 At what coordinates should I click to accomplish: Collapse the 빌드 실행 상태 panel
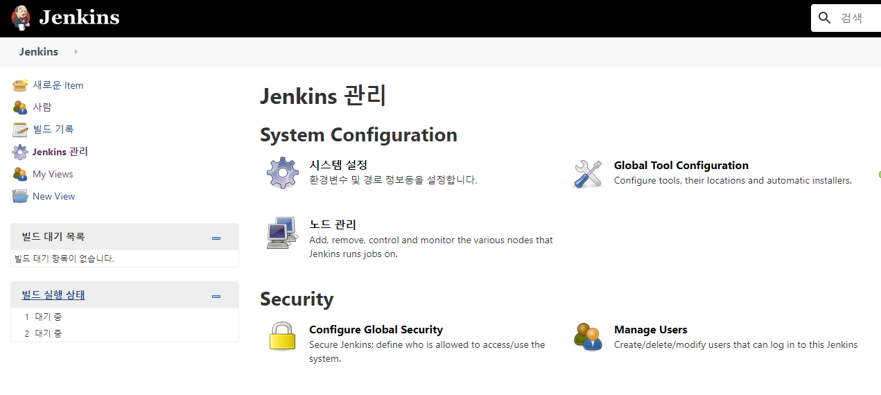click(216, 296)
